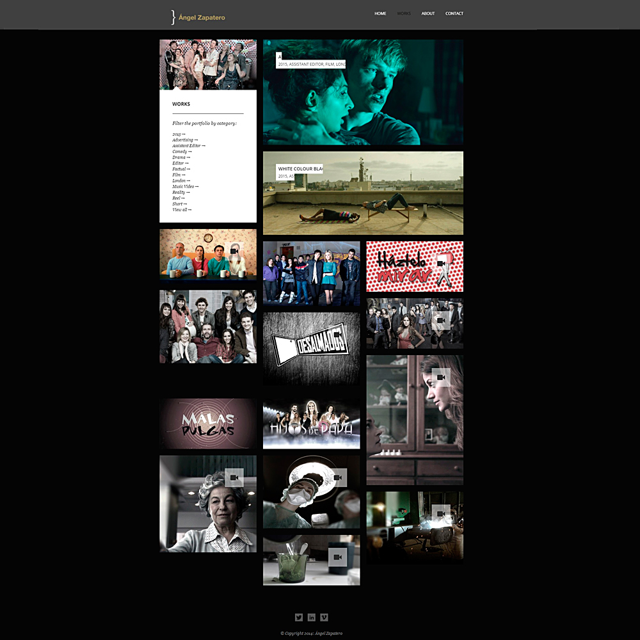This screenshot has height=640, width=640.
Task: Open the Twitter icon in the footer
Action: (x=298, y=617)
